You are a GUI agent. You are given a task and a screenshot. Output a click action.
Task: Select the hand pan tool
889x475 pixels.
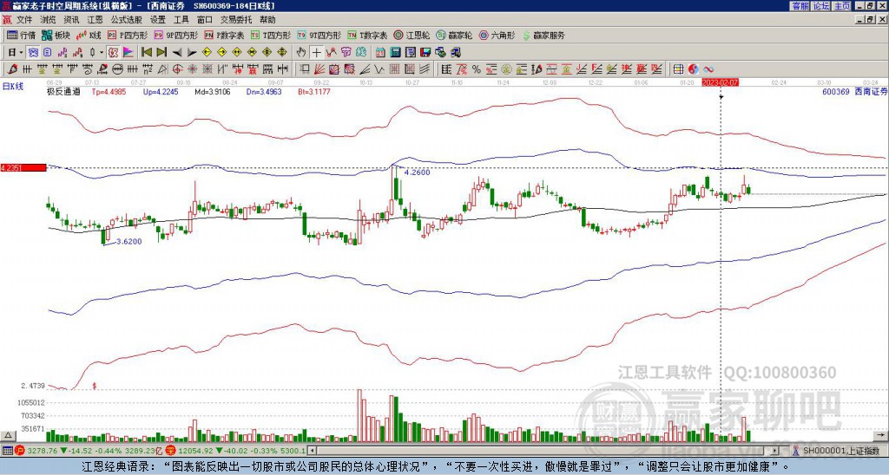pos(301,53)
